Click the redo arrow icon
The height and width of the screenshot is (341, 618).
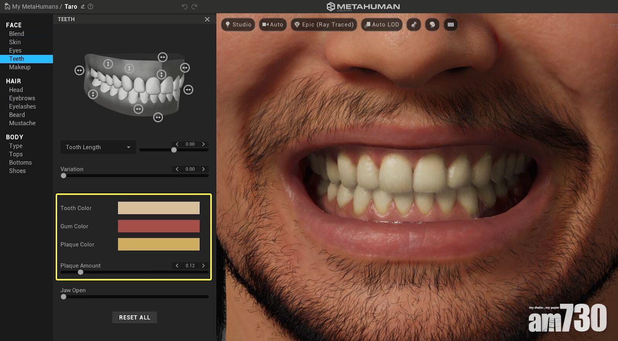[194, 7]
